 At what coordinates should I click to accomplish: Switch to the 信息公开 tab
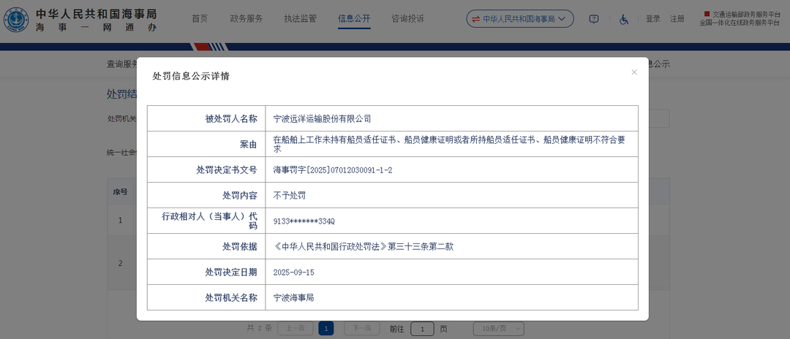click(354, 19)
